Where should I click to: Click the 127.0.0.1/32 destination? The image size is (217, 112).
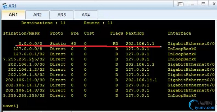pyautogui.click(x=29, y=54)
